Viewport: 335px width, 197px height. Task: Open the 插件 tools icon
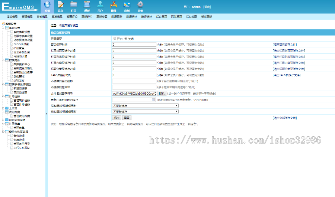114,5
